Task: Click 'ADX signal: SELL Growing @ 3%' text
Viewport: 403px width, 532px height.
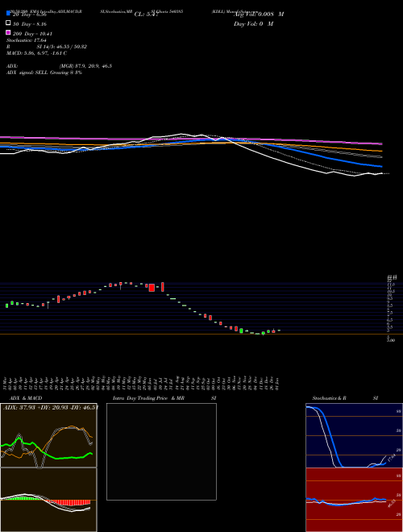Action: coord(44,73)
